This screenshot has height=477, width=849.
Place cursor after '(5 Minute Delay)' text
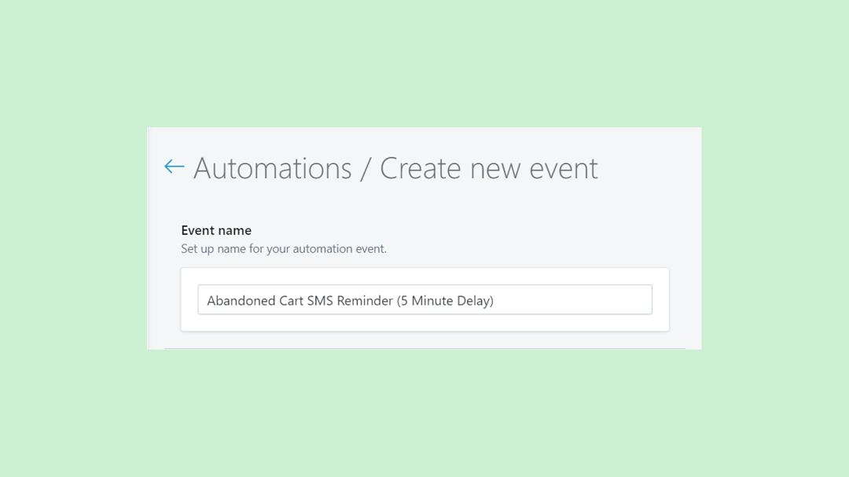point(494,300)
